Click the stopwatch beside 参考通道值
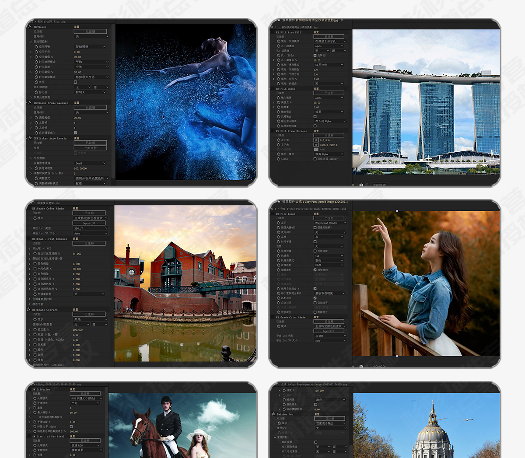This screenshot has width=525, height=458. pos(36,168)
